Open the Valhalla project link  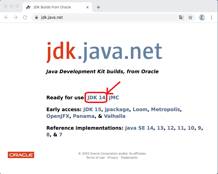pos(114,116)
